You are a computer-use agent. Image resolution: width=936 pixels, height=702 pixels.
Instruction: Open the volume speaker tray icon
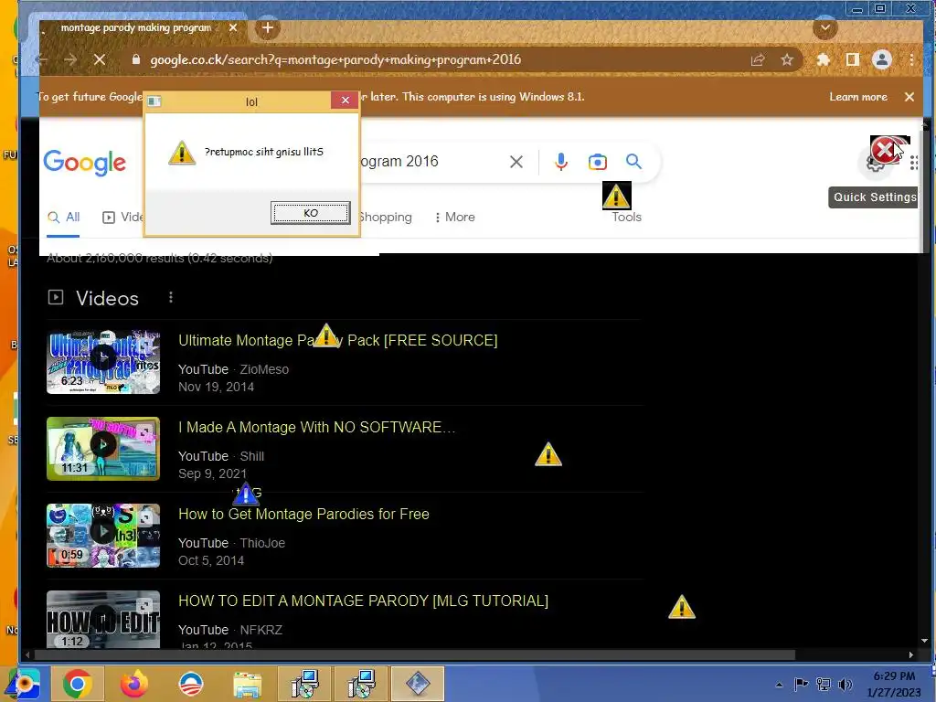pyautogui.click(x=845, y=685)
